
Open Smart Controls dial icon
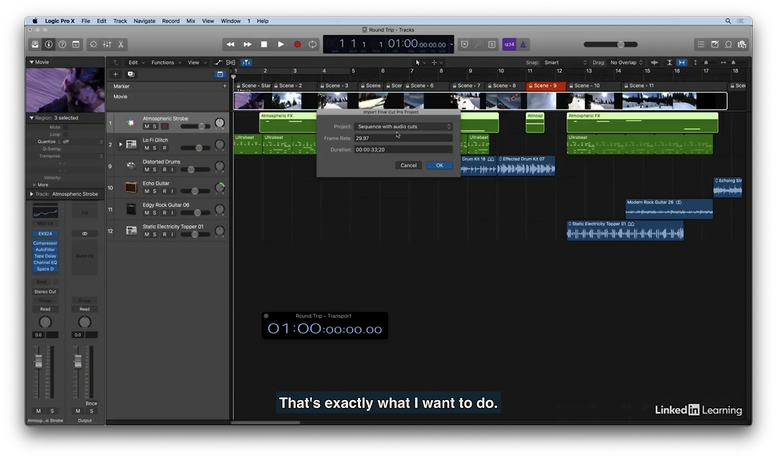(x=93, y=44)
